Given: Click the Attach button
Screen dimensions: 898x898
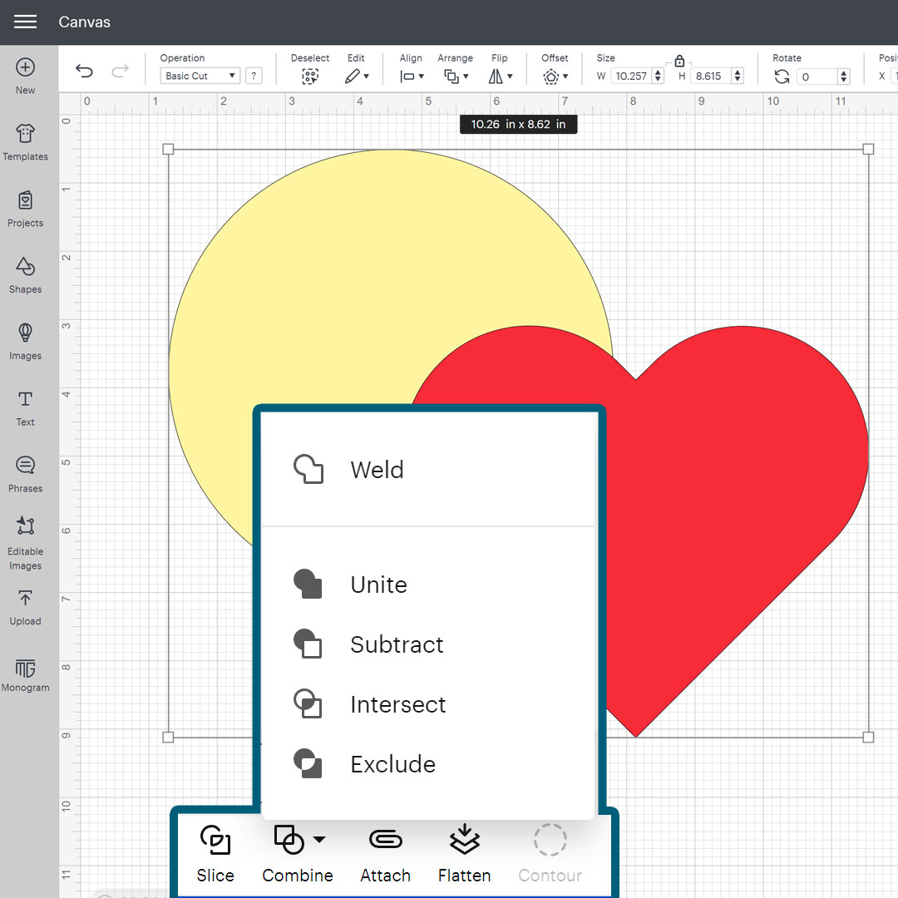Looking at the screenshot, I should pos(385,852).
